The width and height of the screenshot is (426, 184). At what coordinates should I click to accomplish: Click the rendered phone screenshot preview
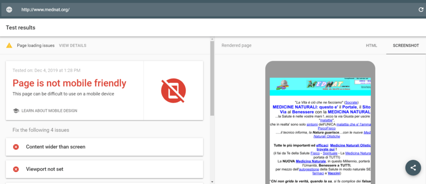click(320, 131)
